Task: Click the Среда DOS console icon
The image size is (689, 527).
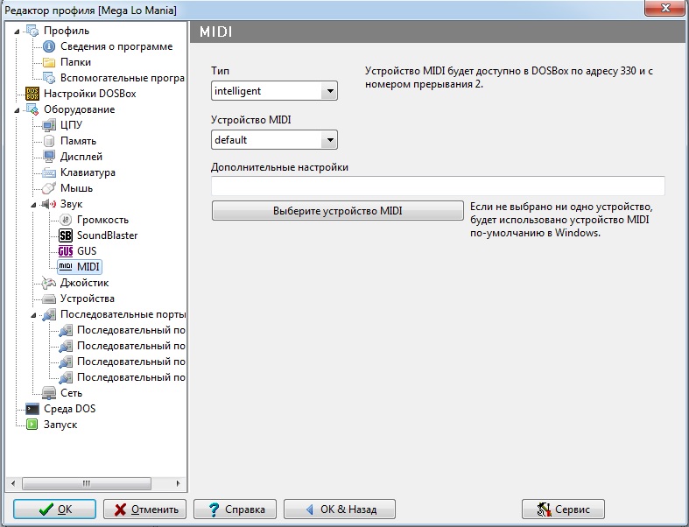Action: click(x=32, y=409)
